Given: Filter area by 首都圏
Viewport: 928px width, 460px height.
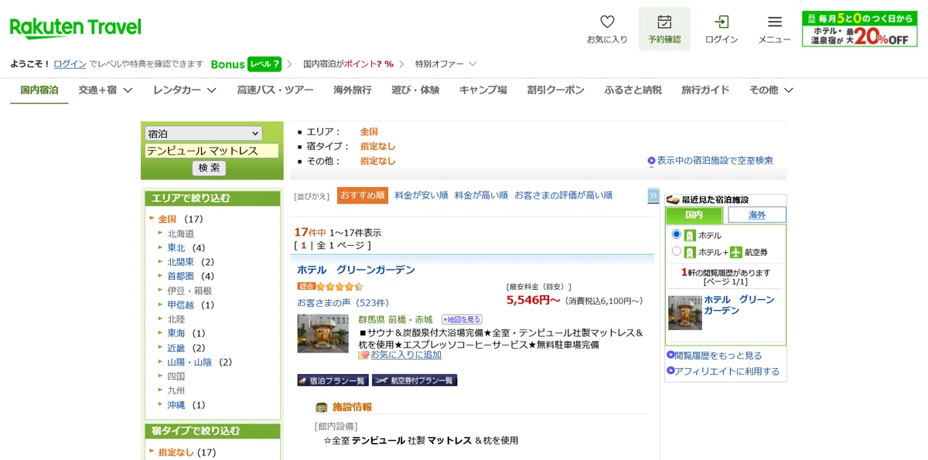Looking at the screenshot, I should click(x=181, y=276).
